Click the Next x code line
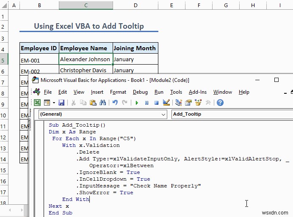 (59, 206)
